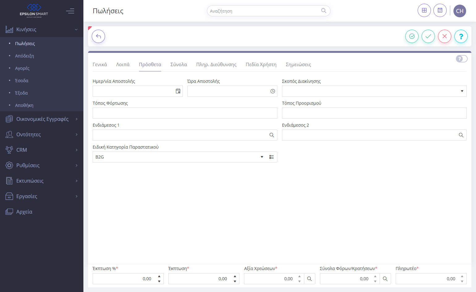Image resolution: width=476 pixels, height=292 pixels.
Task: Click magnifier beside Σύνολα Φόρων/Κρατήσεων field
Action: click(385, 279)
